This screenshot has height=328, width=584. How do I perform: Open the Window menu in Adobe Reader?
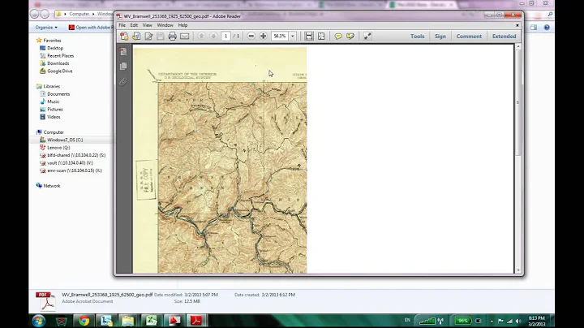coord(165,25)
